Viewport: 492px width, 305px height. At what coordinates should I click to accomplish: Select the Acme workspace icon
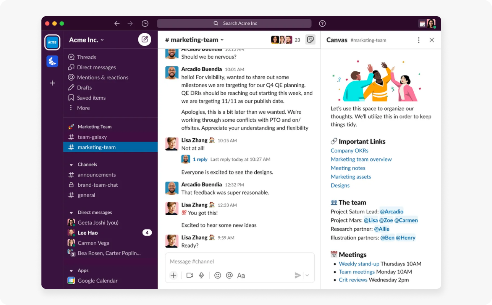point(52,42)
